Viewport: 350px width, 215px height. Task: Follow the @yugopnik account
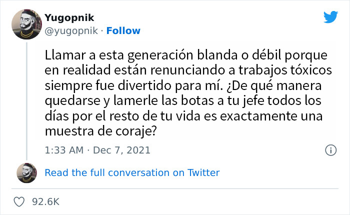click(x=122, y=30)
